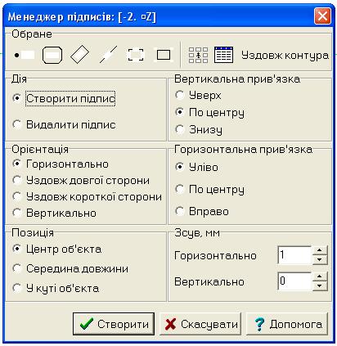337x346 pixels.
Task: Click the Скасувати button
Action: [x=200, y=324]
